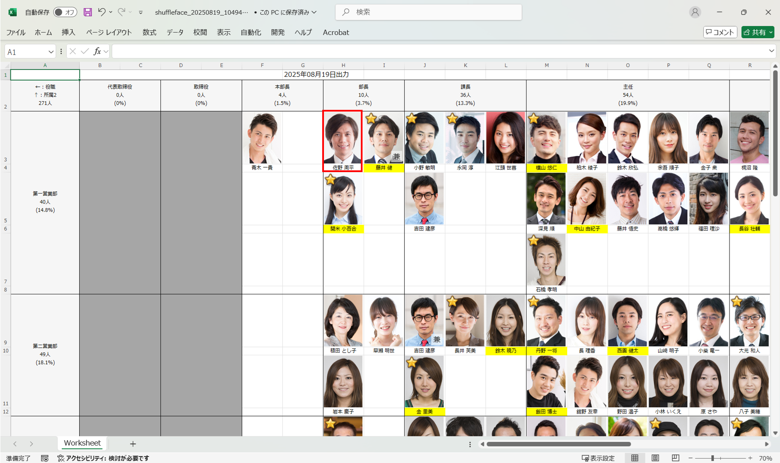Open the user account profile icon

coord(695,12)
